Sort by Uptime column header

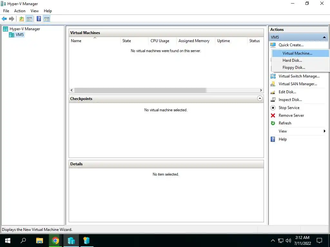tap(231, 41)
